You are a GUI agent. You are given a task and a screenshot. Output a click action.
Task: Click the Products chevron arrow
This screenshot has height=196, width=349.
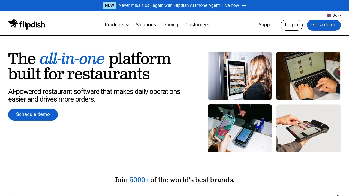pyautogui.click(x=127, y=25)
